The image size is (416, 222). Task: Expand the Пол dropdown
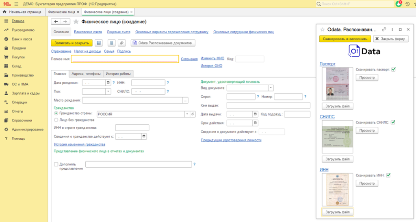pos(108,92)
